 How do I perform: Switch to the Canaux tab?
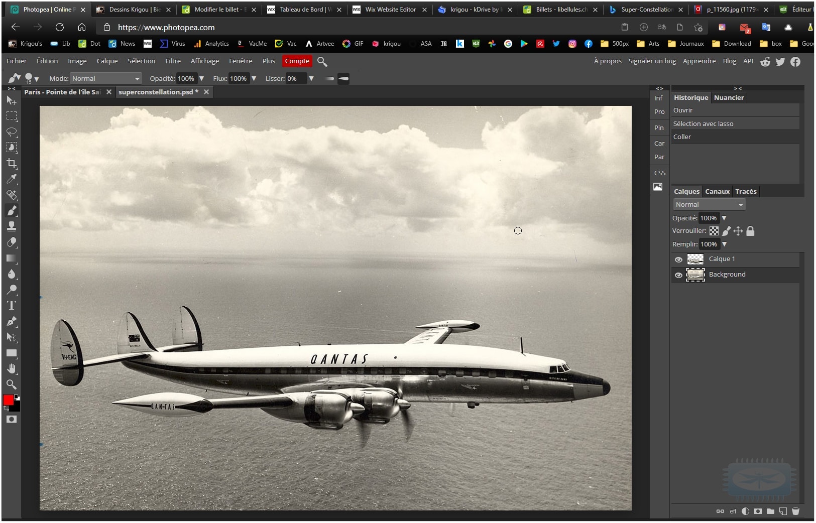coord(717,191)
